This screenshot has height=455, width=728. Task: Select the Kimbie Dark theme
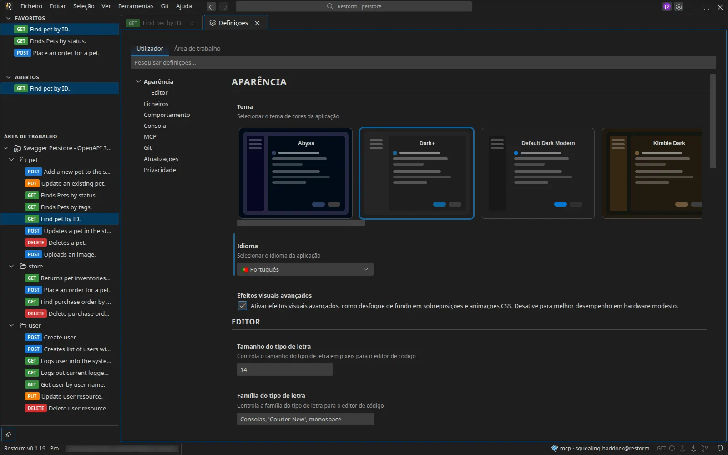tap(652, 173)
